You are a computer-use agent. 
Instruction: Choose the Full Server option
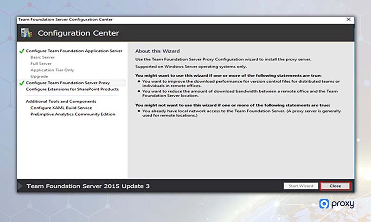click(41, 63)
